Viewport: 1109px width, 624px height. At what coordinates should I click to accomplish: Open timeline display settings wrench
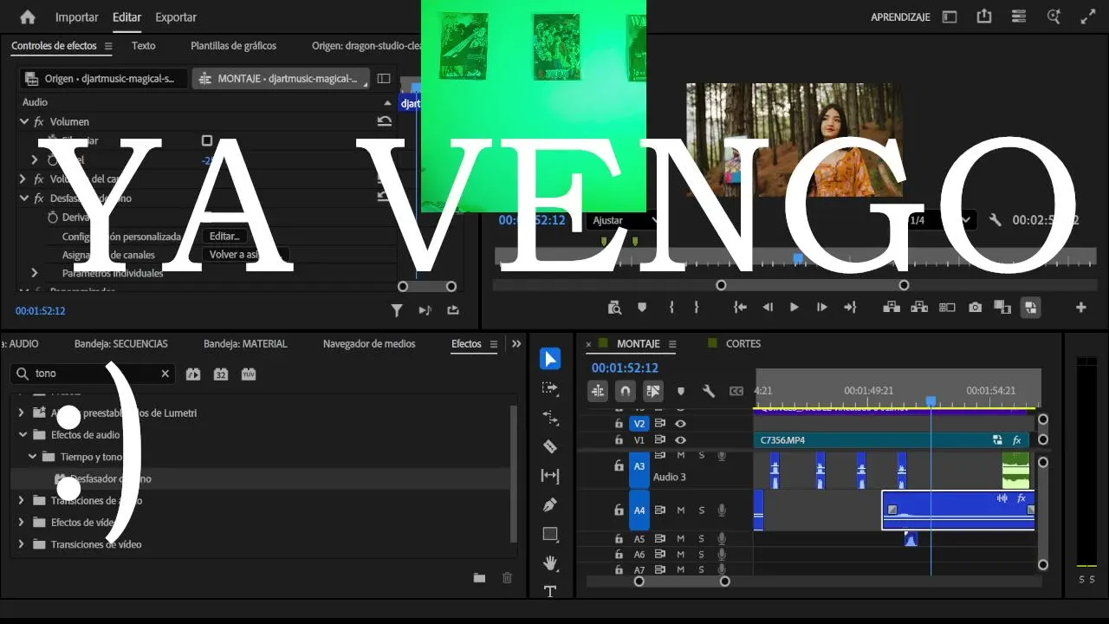pyautogui.click(x=709, y=391)
